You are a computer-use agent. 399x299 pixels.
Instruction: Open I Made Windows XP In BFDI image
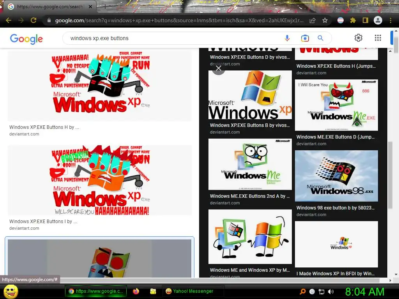[x=336, y=244]
